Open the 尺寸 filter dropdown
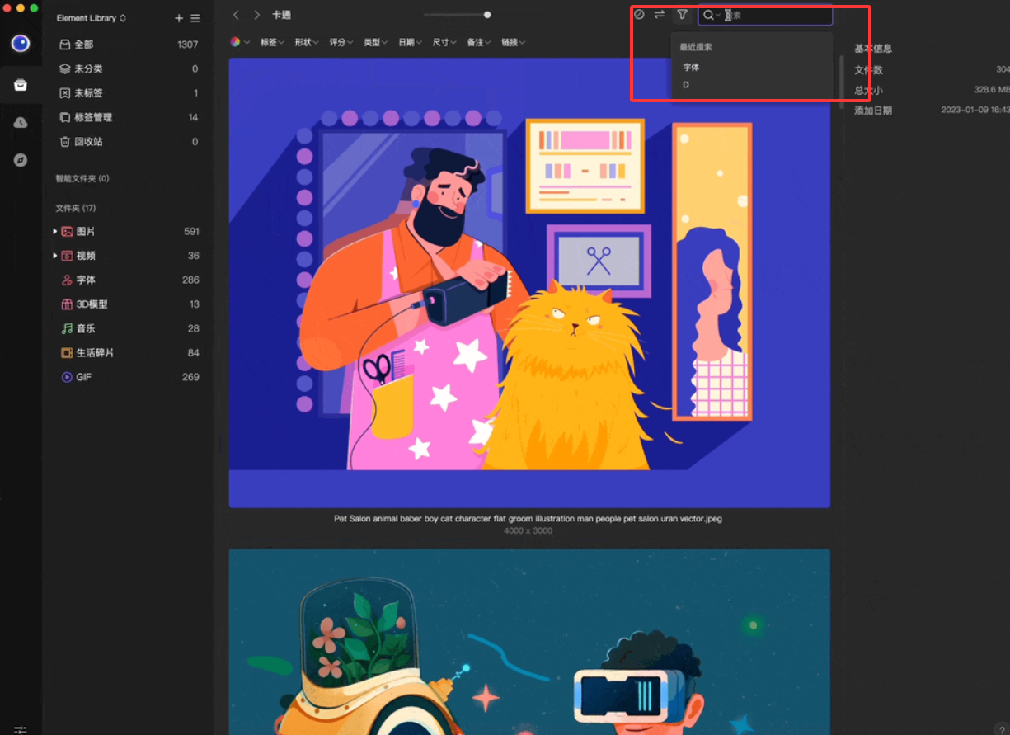The width and height of the screenshot is (1010, 735). (445, 42)
